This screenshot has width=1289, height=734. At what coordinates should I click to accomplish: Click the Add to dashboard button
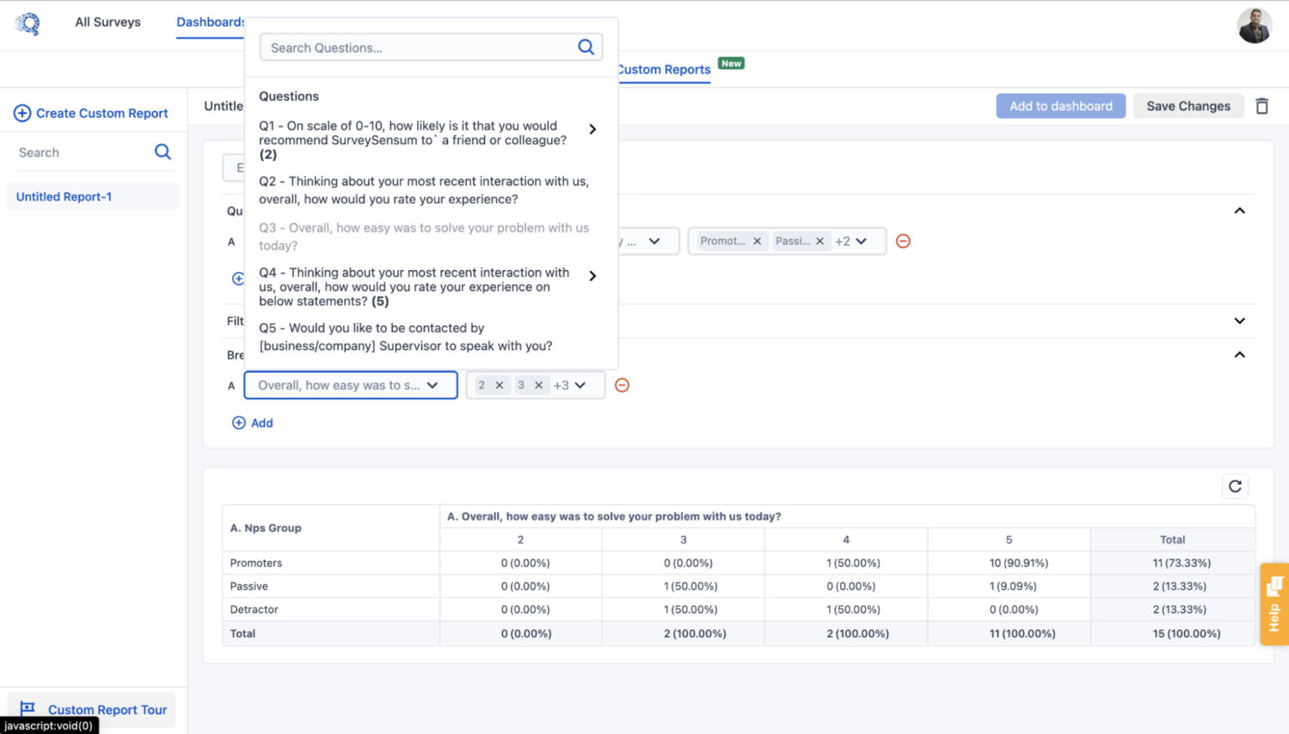(x=1061, y=106)
